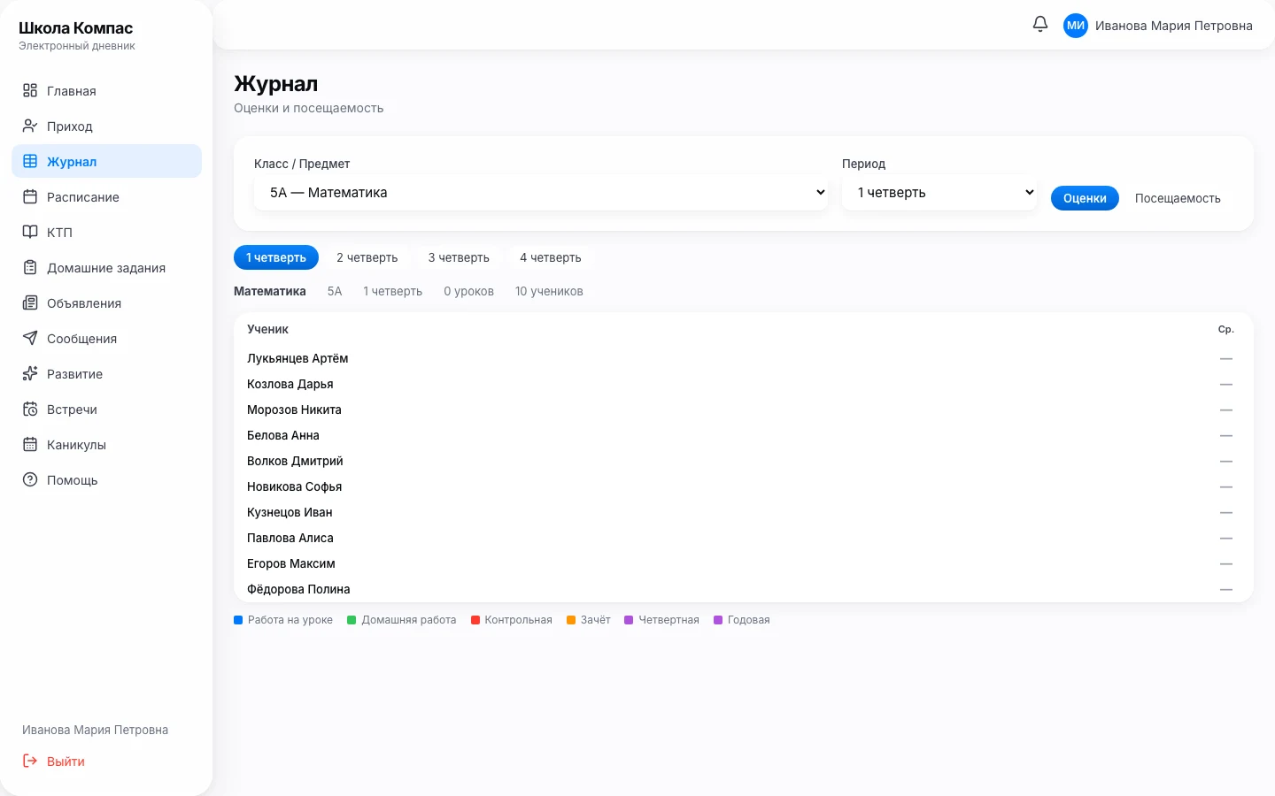Open Главная in the sidebar
Screen dimensions: 1275x796
click(106, 90)
